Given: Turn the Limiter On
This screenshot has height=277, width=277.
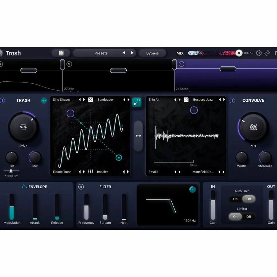Looking at the screenshot, I should [235, 216].
